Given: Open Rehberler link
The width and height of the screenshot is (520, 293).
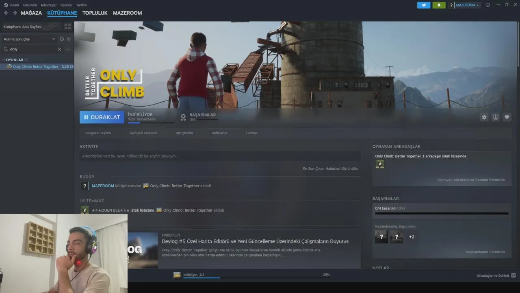Looking at the screenshot, I should pos(220,133).
